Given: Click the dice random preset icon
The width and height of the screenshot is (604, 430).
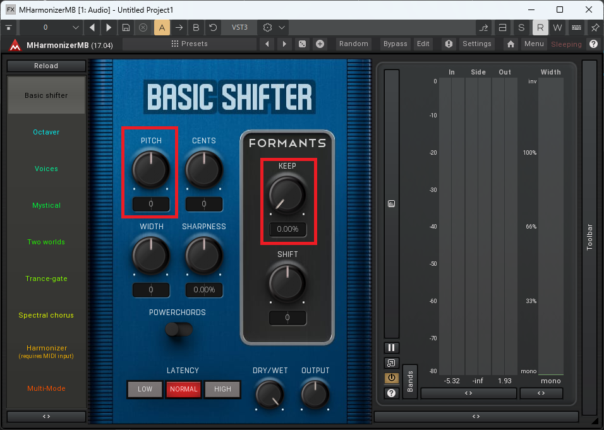Looking at the screenshot, I should [303, 44].
